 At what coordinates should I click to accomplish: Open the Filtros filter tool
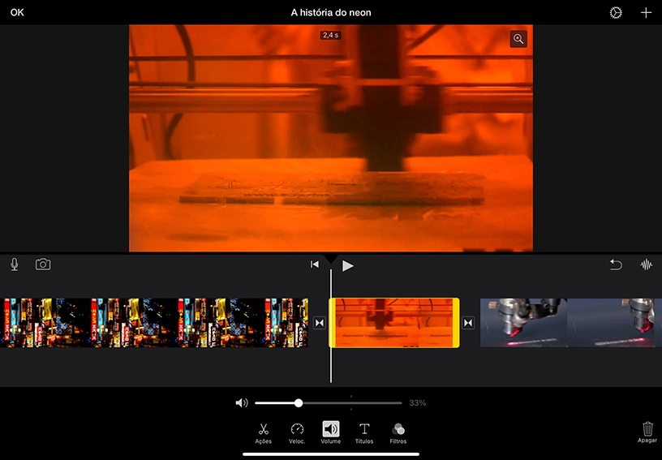point(398,433)
